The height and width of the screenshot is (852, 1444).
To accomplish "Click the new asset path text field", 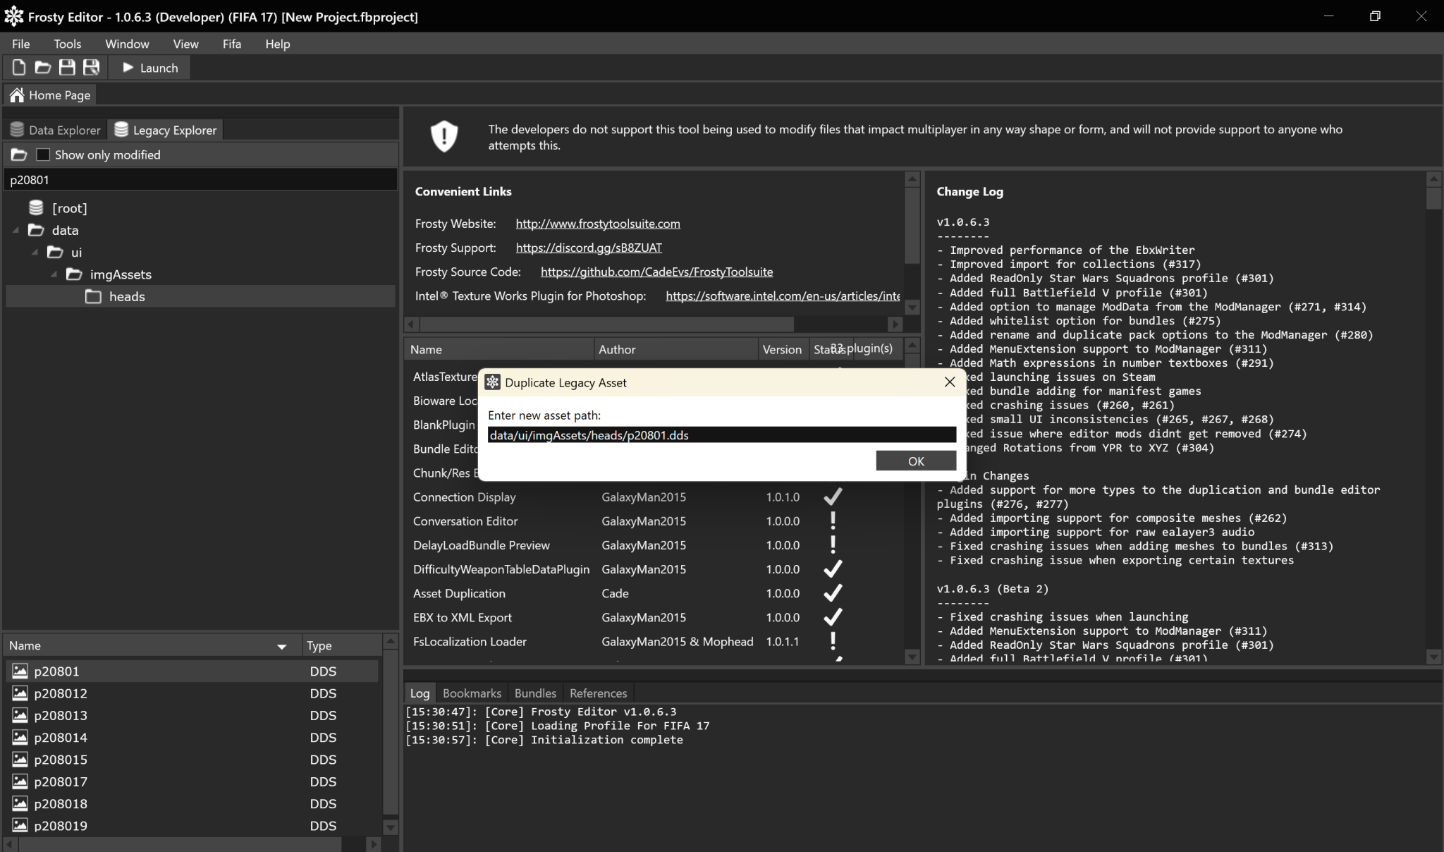I will [721, 435].
